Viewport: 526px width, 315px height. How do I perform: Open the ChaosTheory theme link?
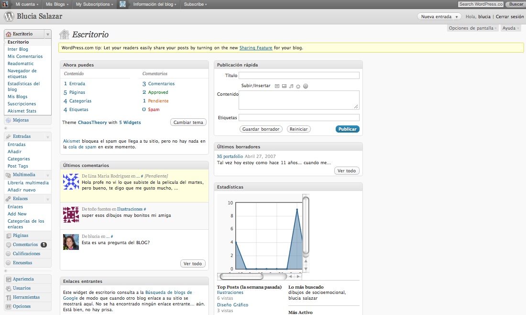pyautogui.click(x=92, y=122)
